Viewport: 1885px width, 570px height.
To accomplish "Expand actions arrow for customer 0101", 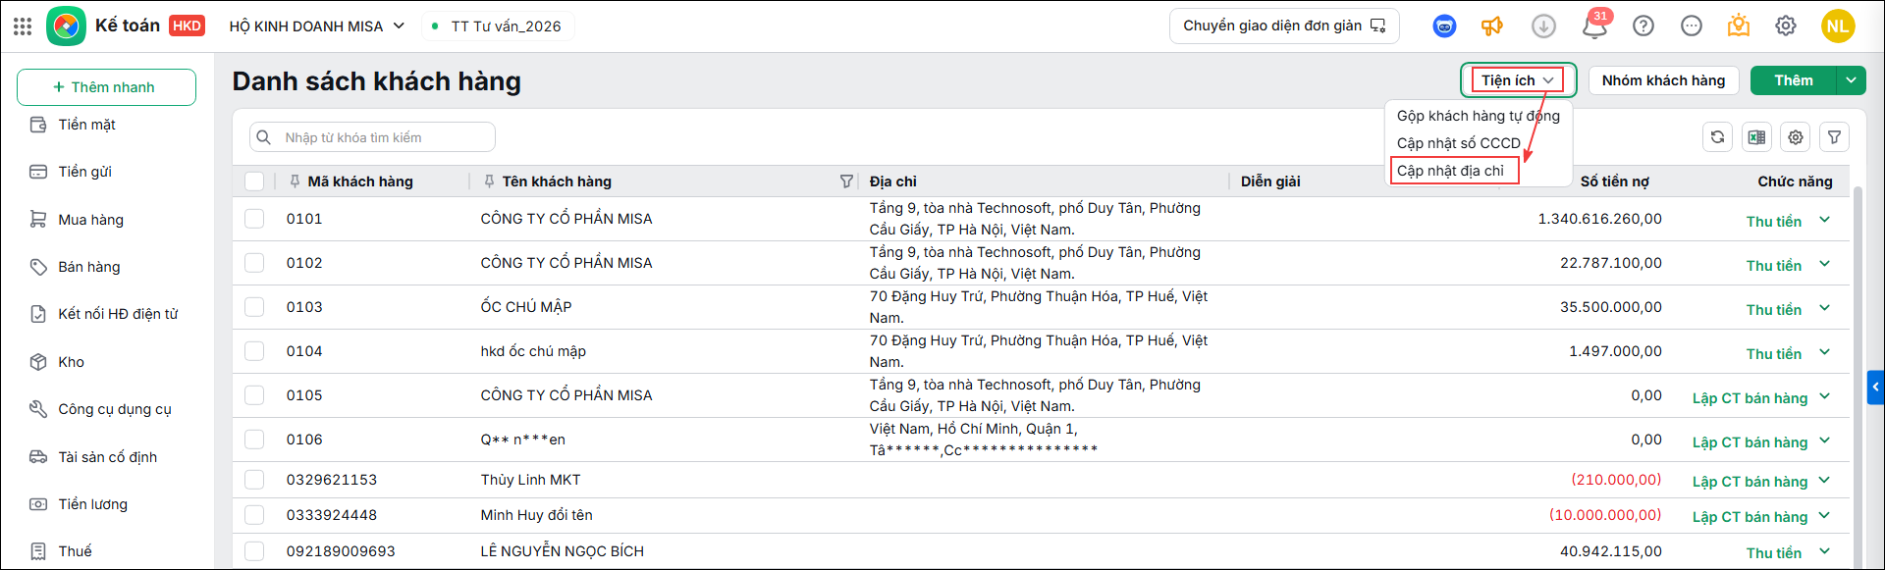I will click(1824, 220).
